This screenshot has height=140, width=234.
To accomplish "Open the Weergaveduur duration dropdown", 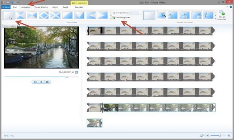I will point(140,13).
